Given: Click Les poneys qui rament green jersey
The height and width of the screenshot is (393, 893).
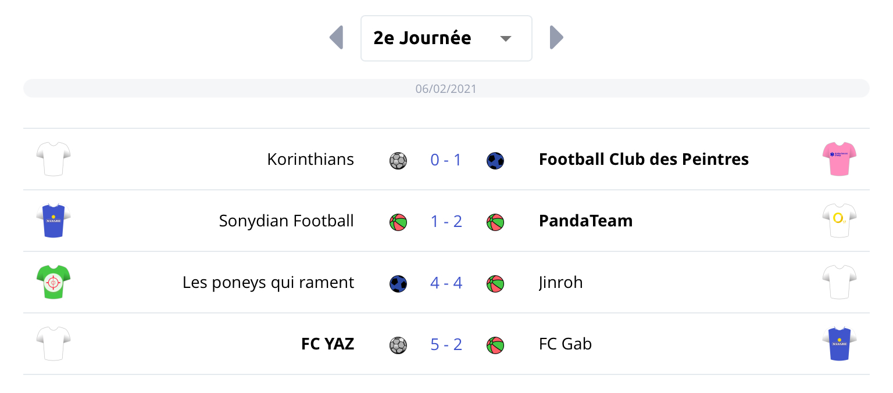Looking at the screenshot, I should coord(53,282).
